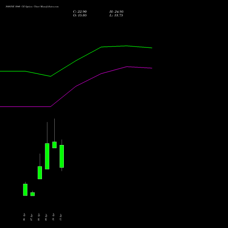Screen dimensions: 228x228
Task: Click the "08 Apr" date axis label
Action: tap(39, 217)
